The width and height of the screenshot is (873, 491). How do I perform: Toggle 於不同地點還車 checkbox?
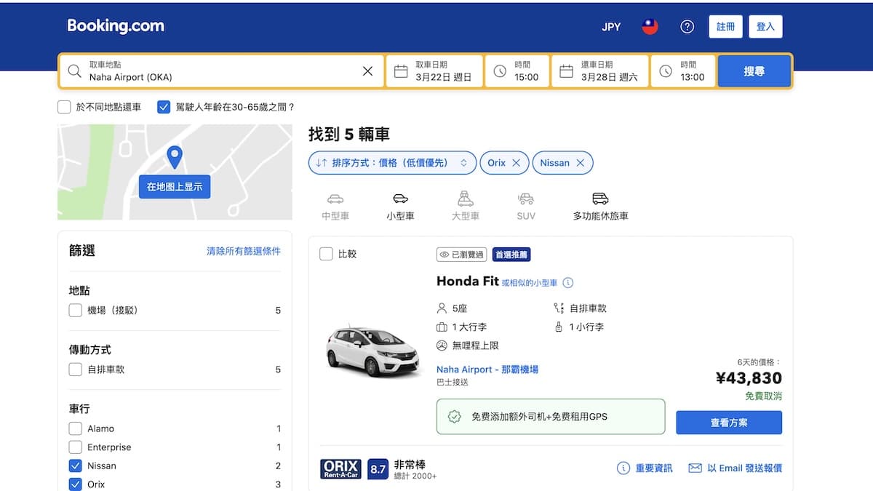(64, 107)
